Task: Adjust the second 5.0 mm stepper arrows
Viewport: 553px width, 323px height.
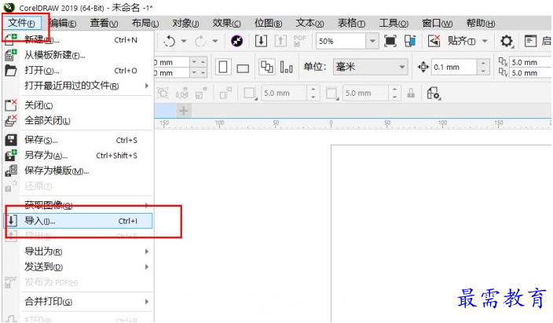Action: [394, 94]
